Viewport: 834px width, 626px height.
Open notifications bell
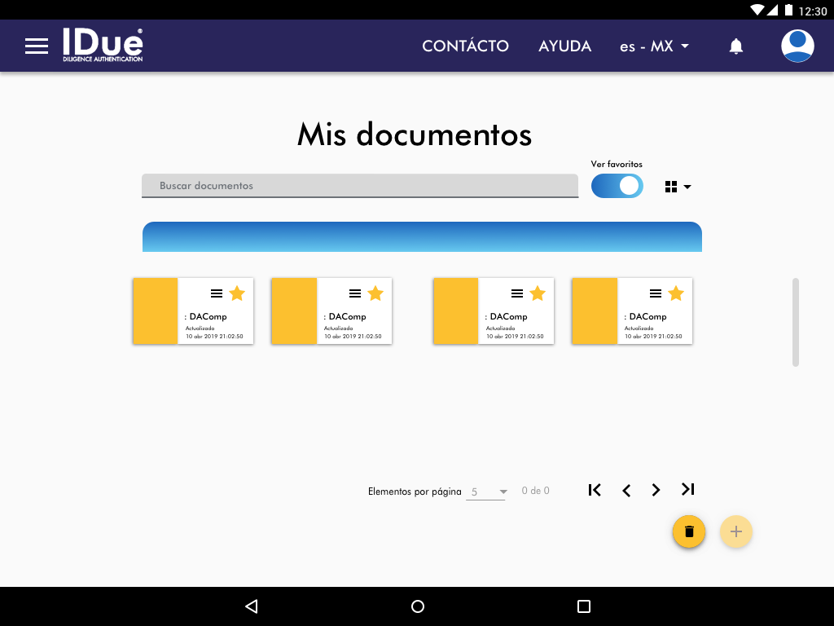coord(736,46)
